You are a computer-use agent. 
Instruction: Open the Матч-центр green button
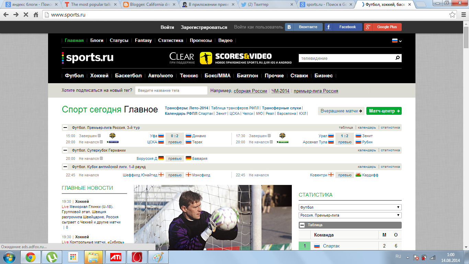click(384, 111)
